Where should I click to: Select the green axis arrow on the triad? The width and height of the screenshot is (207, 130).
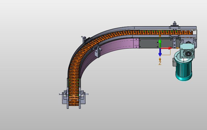160,43
